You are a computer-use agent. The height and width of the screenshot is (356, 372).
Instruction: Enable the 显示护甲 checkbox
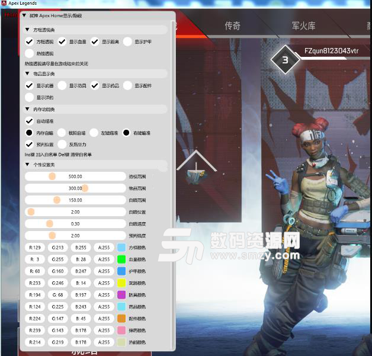click(x=127, y=41)
